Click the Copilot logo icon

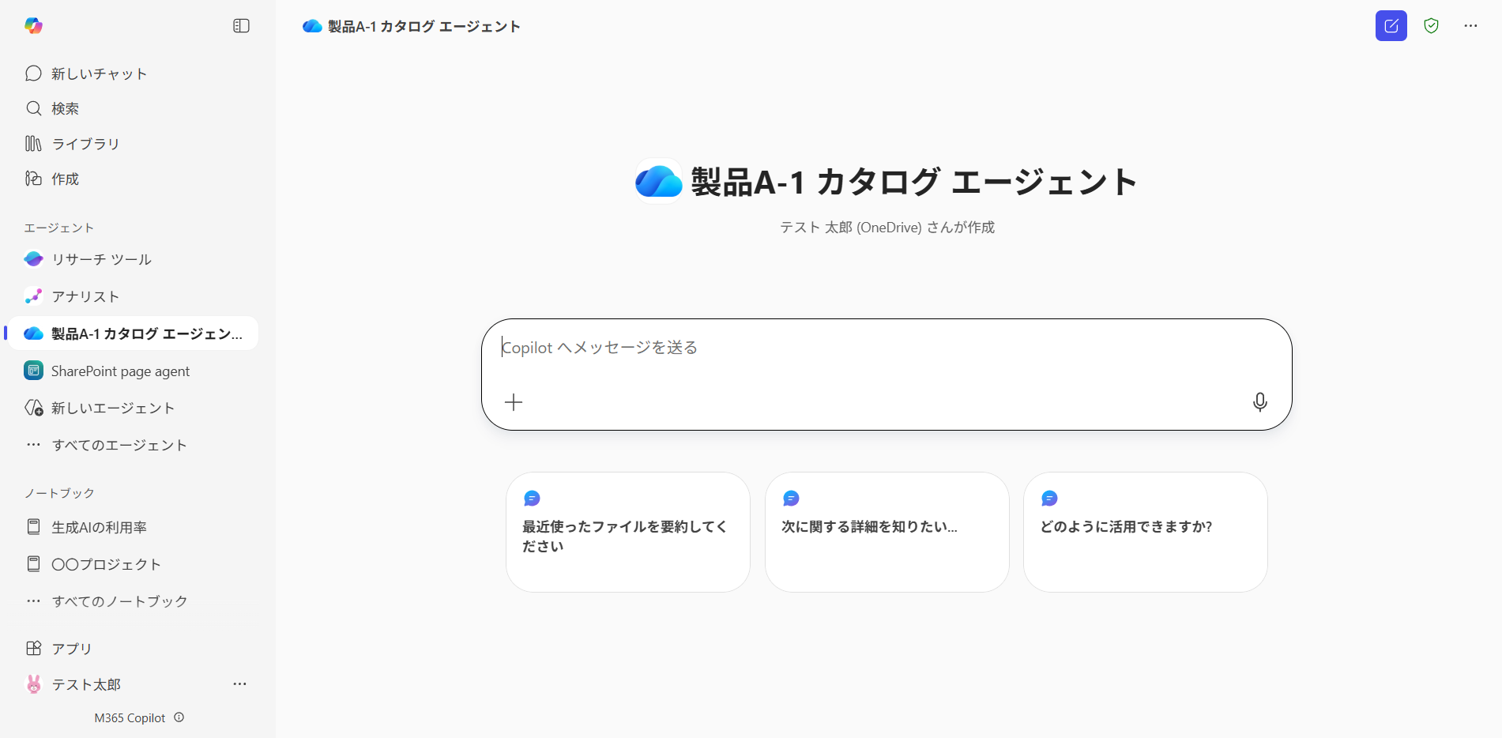[33, 26]
